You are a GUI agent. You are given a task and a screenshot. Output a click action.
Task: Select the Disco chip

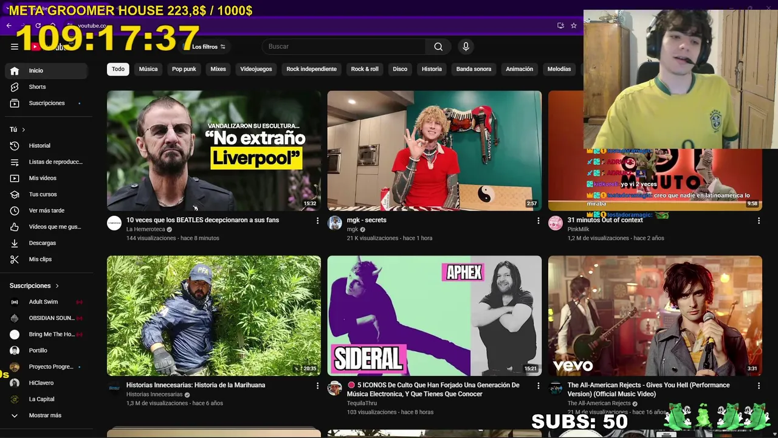click(x=400, y=69)
